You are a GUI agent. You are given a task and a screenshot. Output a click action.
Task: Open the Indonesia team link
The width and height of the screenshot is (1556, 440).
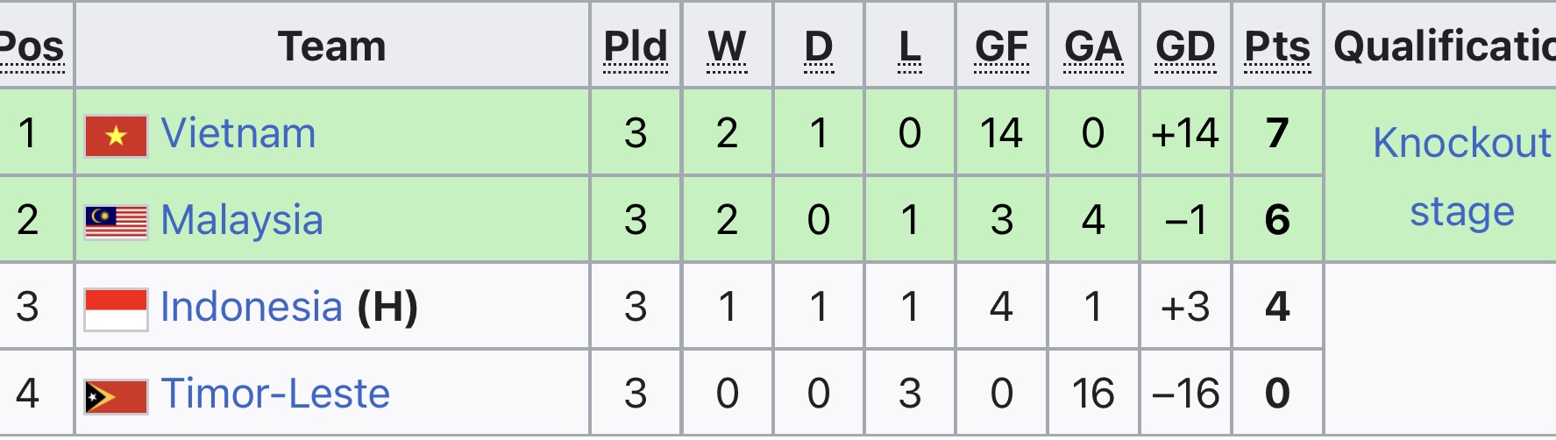coord(252,307)
